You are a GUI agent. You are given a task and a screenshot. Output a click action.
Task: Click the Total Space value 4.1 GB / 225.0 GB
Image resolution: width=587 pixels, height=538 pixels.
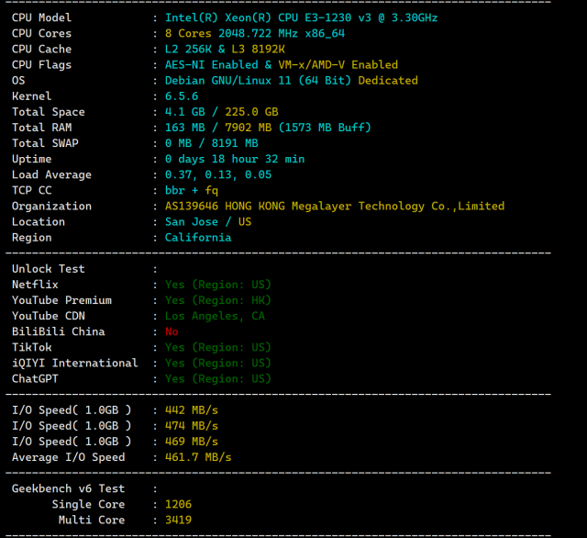[222, 112]
